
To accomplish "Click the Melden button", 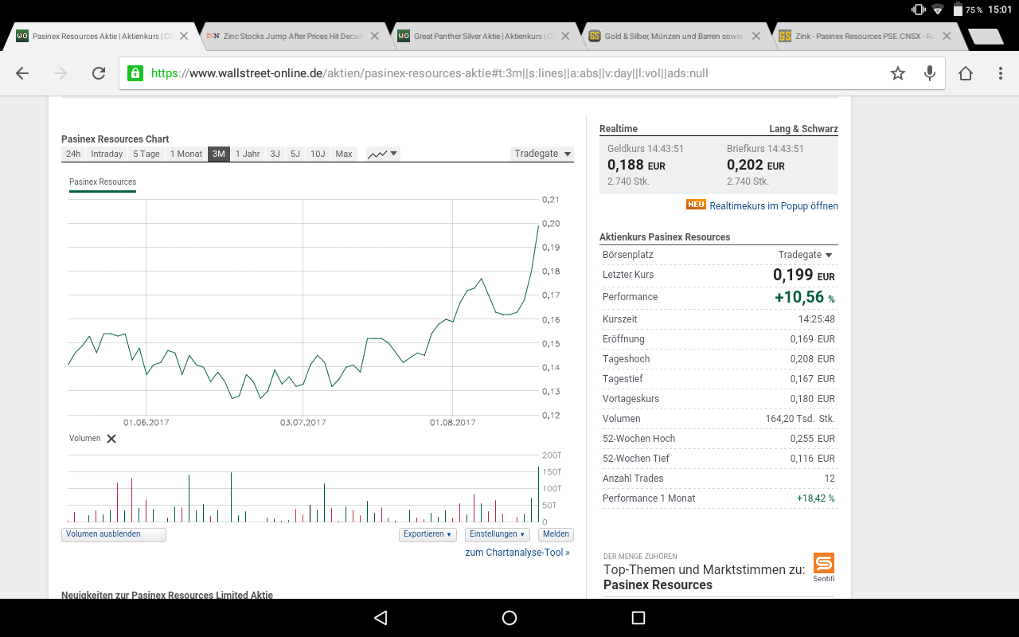I will coord(556,534).
